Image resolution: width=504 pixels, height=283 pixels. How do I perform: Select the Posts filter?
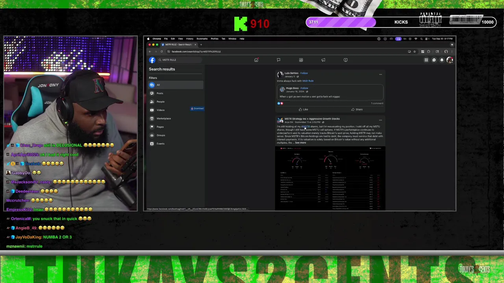click(x=176, y=93)
